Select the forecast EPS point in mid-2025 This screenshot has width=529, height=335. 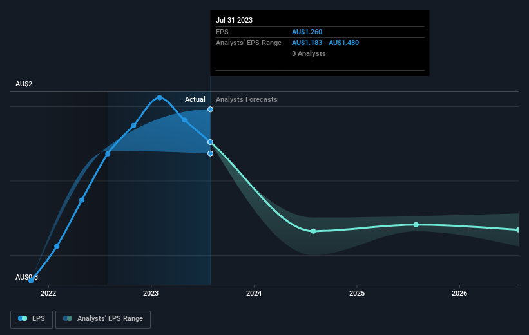[x=416, y=225]
